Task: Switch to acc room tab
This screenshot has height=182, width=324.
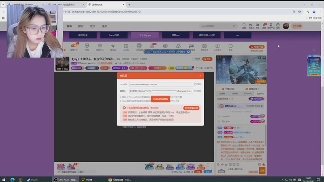Action: tap(238, 35)
